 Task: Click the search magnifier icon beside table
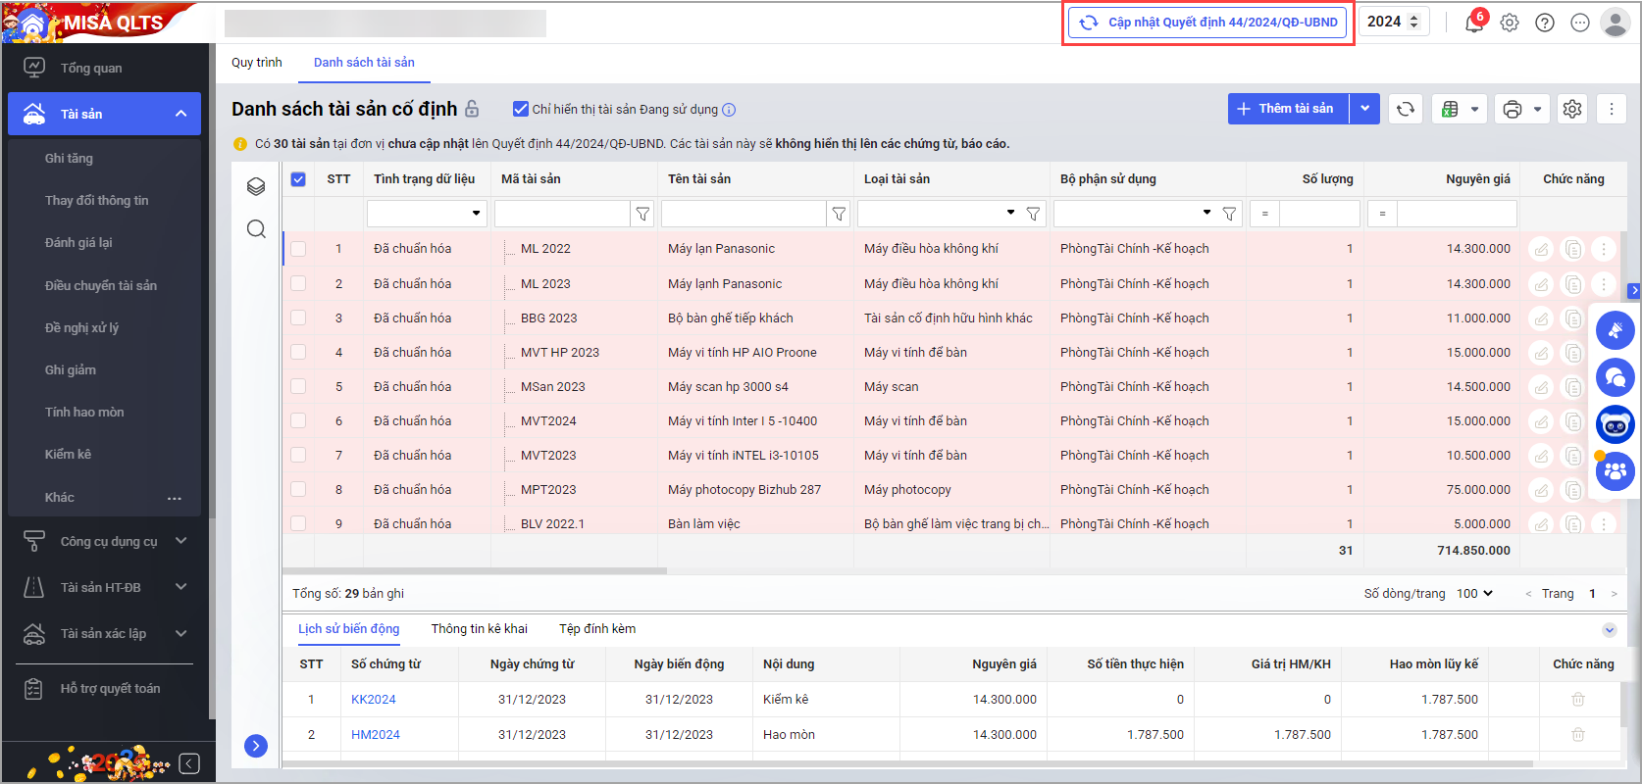coord(256,229)
